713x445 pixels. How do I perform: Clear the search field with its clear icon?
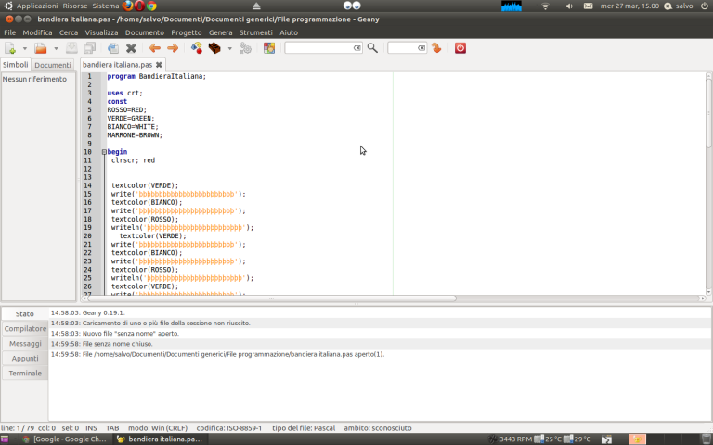[x=357, y=47]
